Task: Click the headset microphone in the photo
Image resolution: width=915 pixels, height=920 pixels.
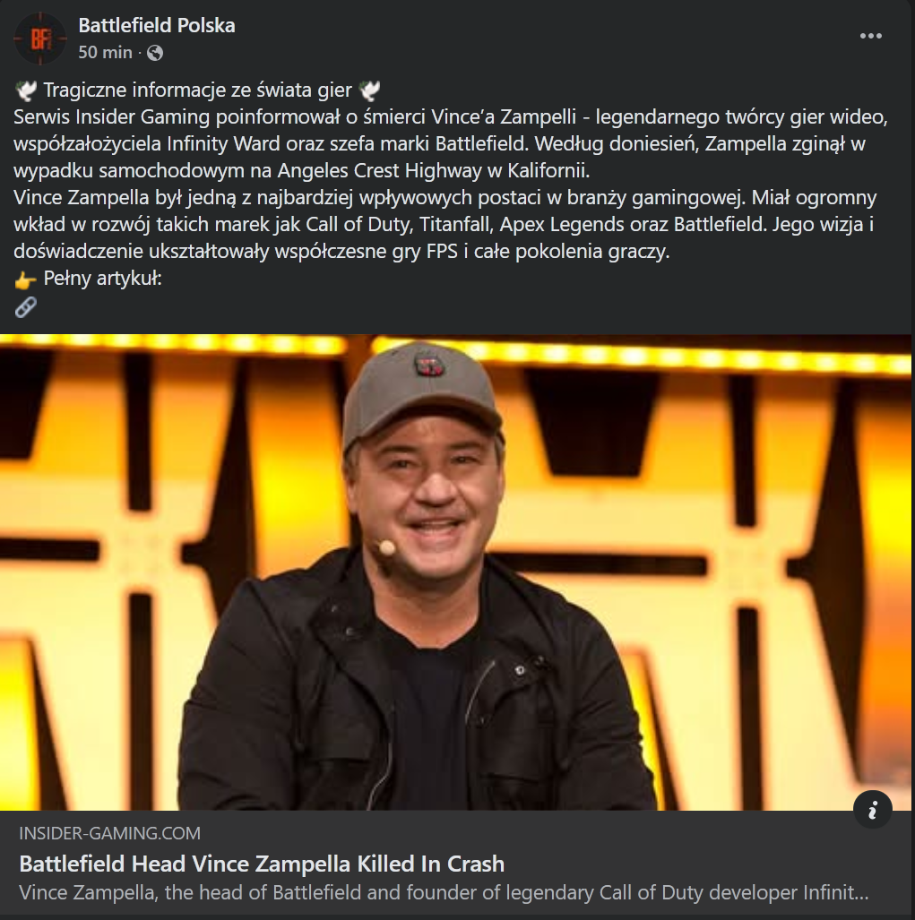Action: click(x=387, y=547)
